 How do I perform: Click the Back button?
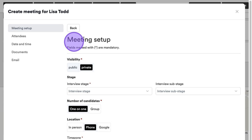click(73, 28)
